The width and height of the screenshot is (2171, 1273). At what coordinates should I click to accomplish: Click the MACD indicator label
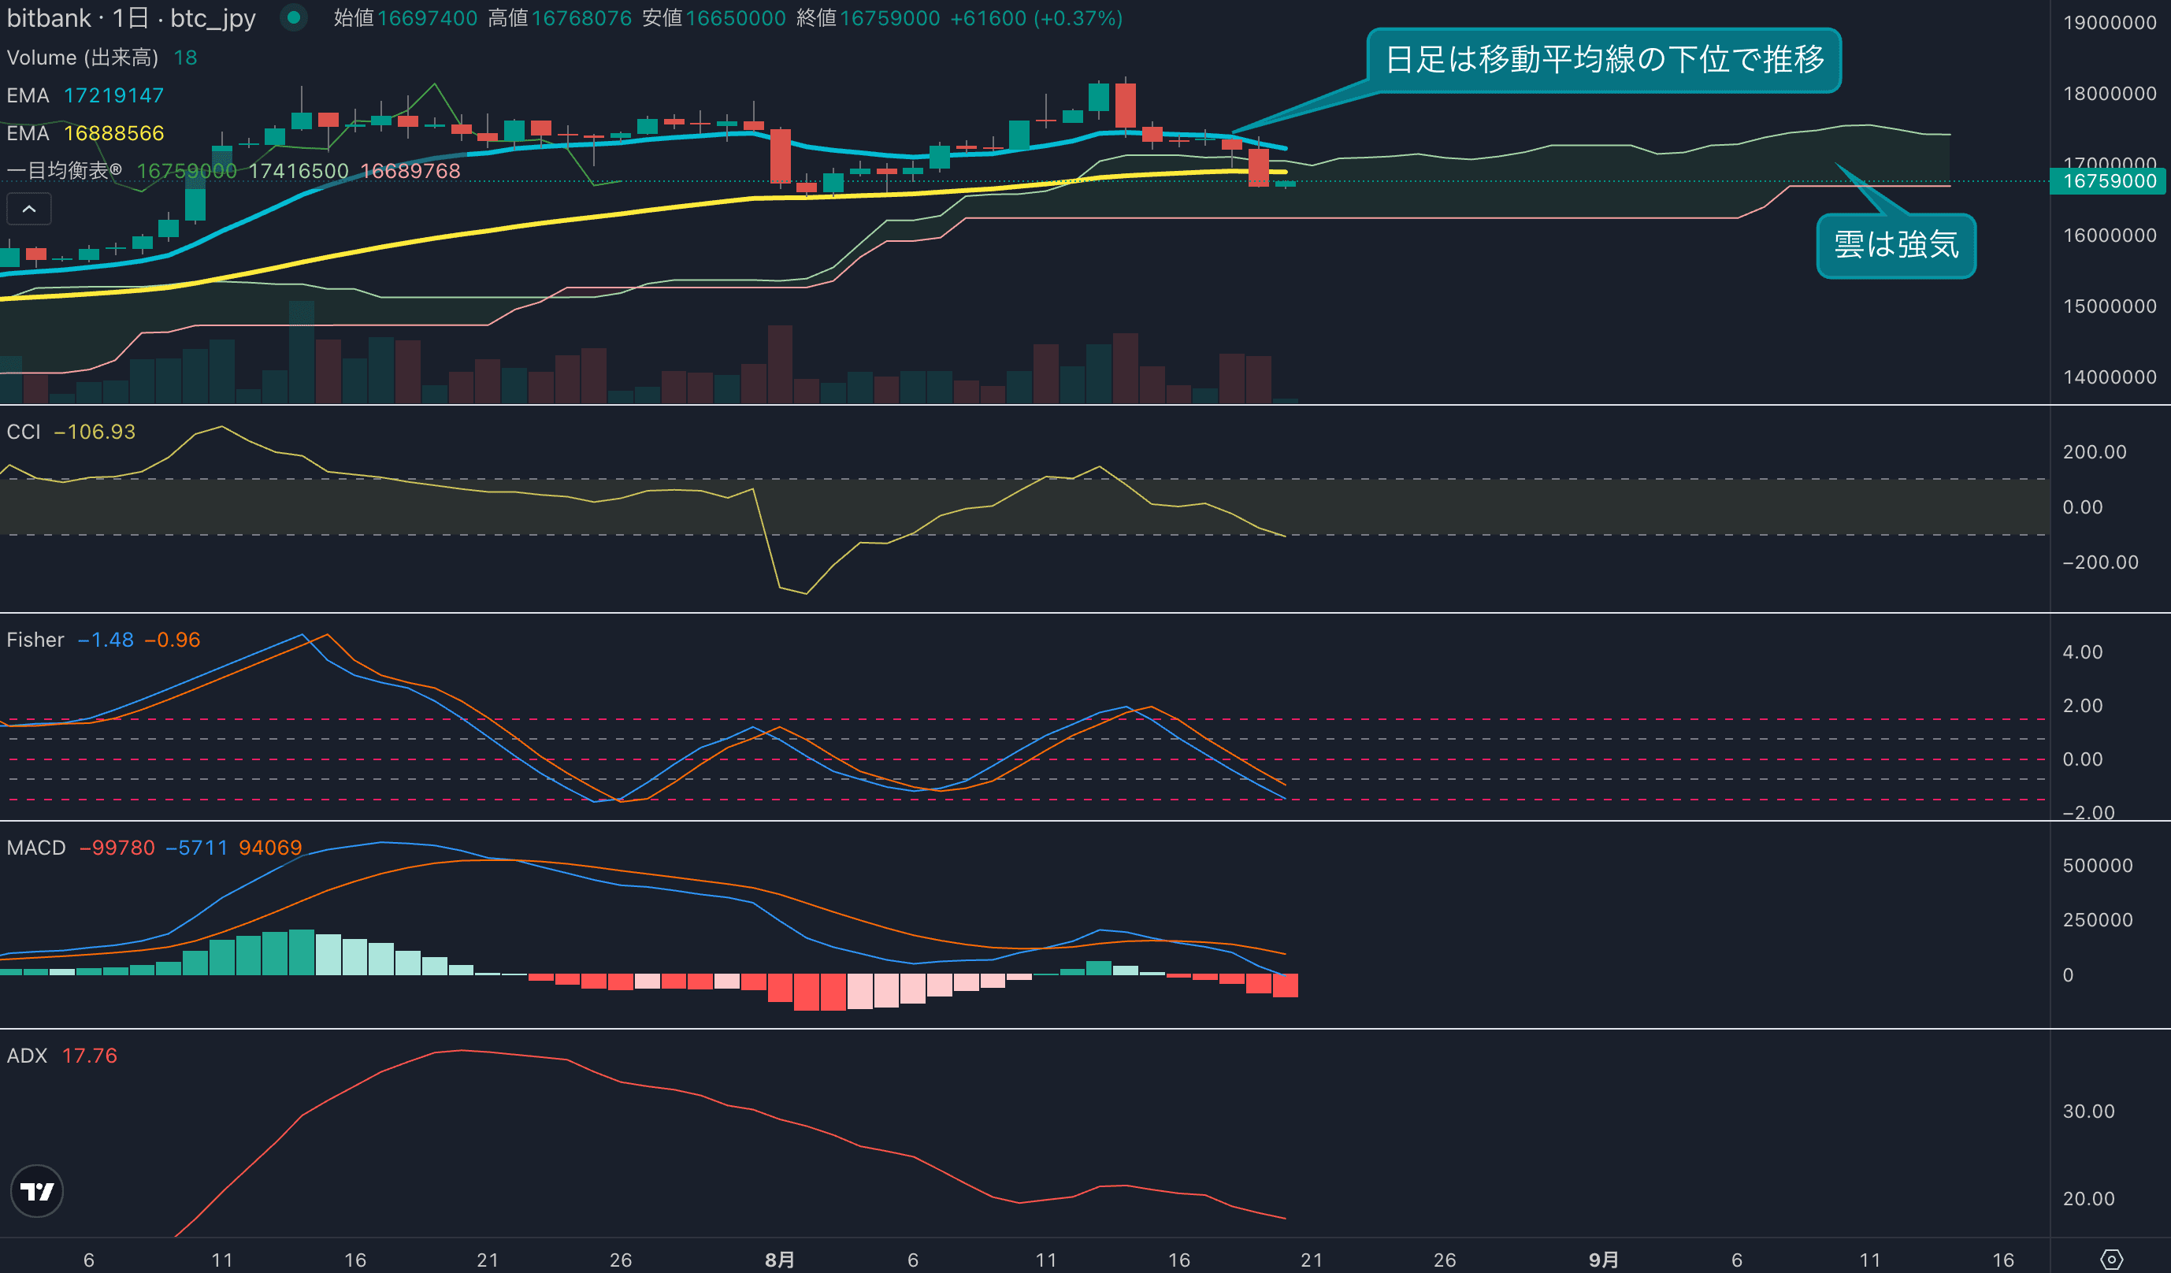36,848
